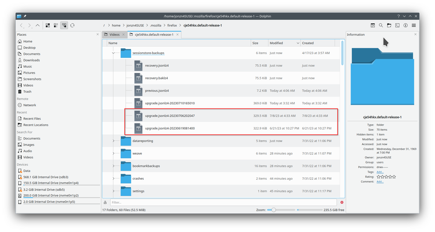The image size is (435, 232).
Task: Expand the weave folder
Action: [x=113, y=154]
